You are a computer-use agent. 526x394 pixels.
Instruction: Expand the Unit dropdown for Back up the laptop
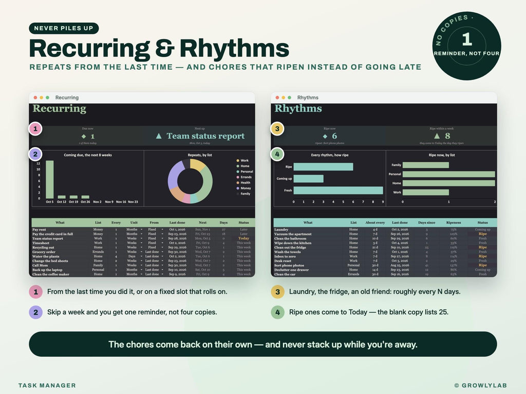141,270
